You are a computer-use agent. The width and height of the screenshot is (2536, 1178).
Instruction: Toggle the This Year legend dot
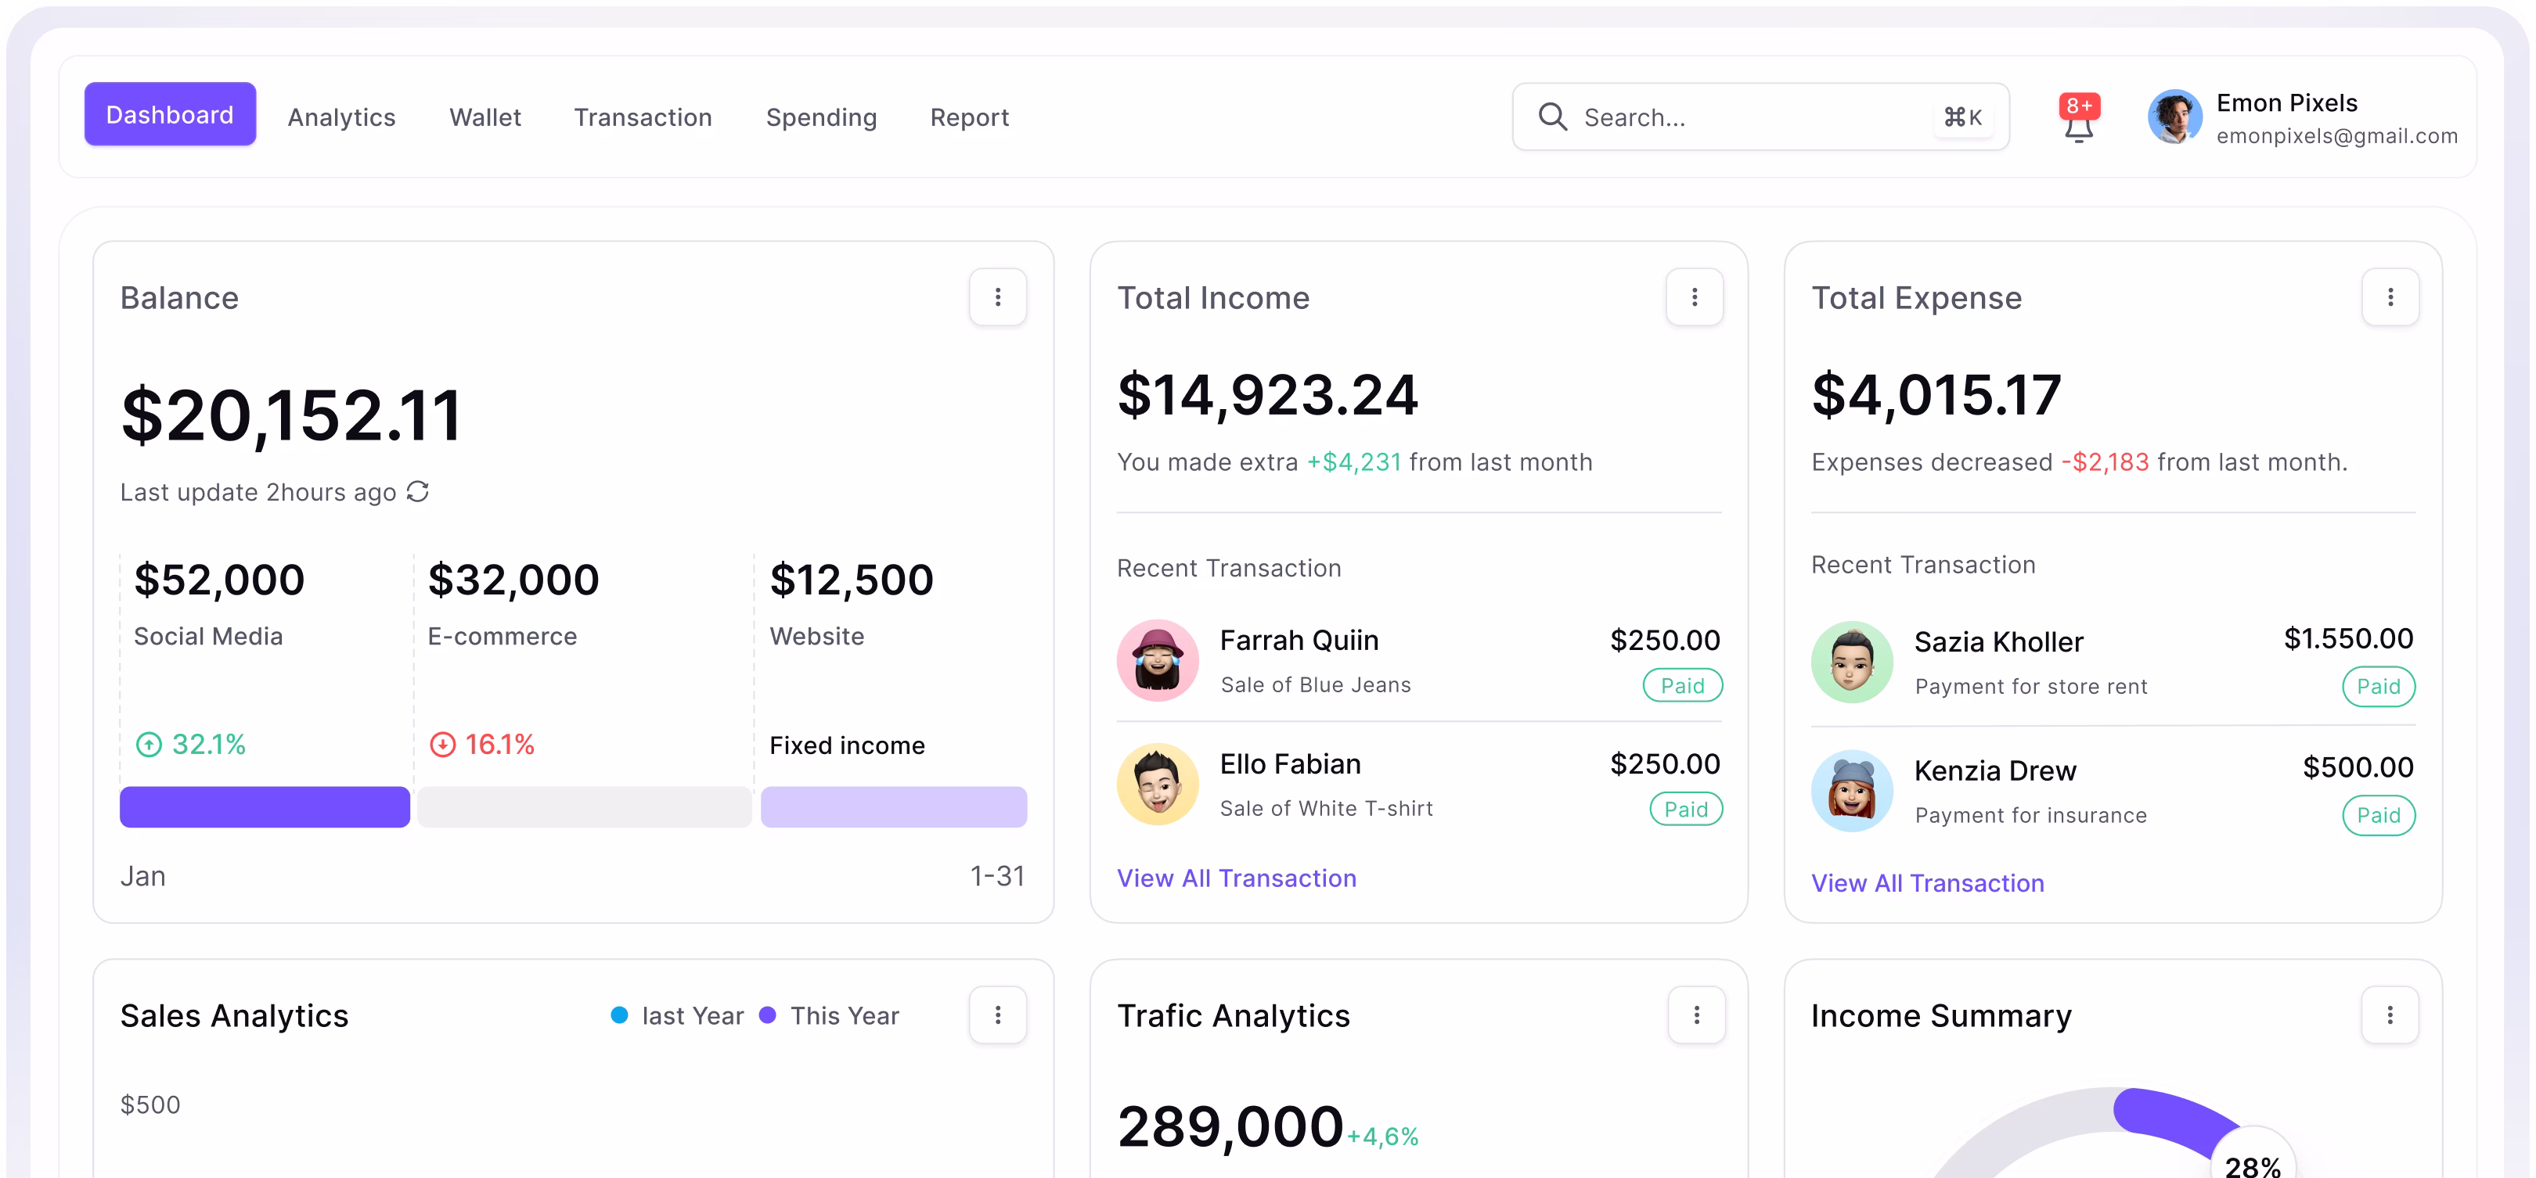[x=768, y=1015]
